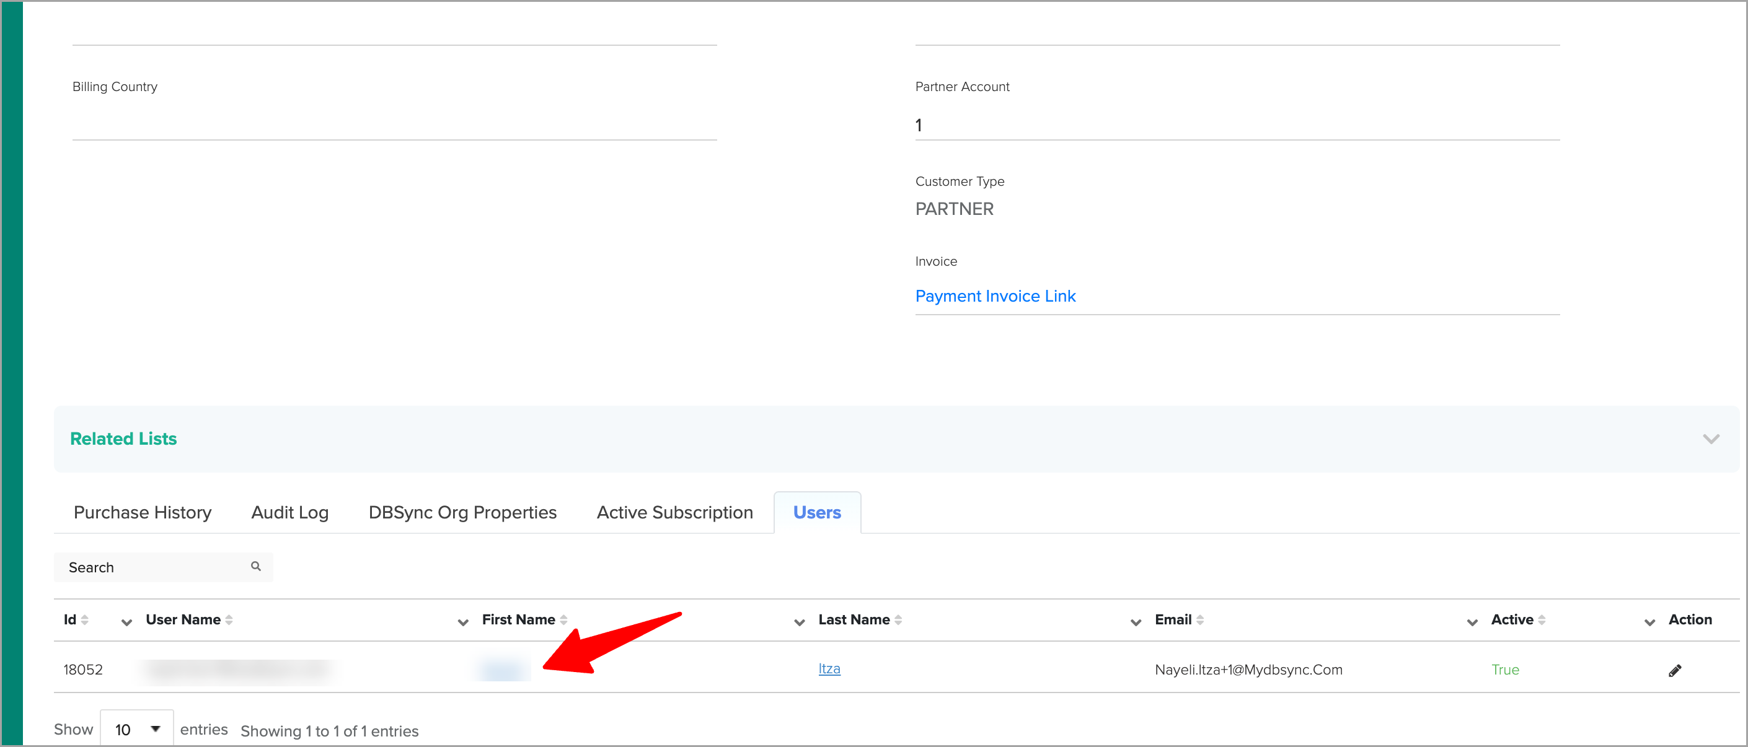
Task: Open the Audit Log tab
Action: 289,512
